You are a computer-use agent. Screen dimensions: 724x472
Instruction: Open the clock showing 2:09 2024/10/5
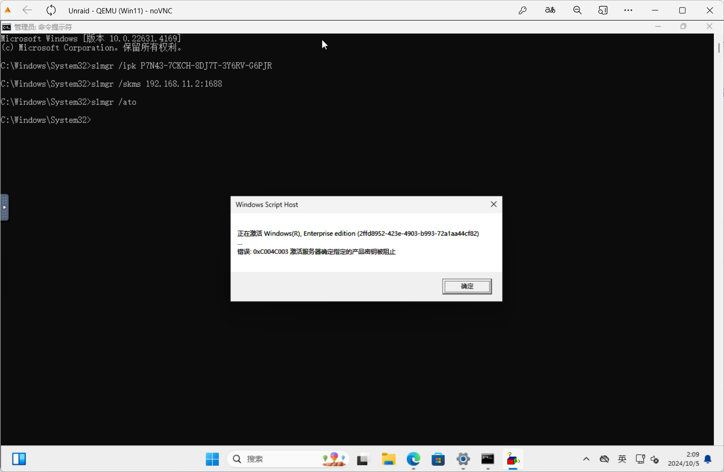click(683, 459)
